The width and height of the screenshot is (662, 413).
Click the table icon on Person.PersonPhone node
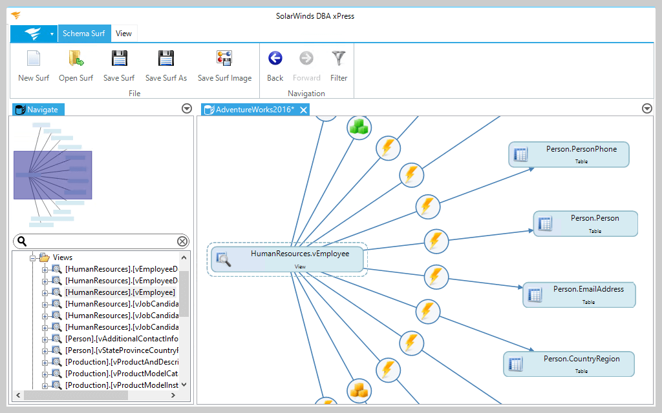coord(521,154)
